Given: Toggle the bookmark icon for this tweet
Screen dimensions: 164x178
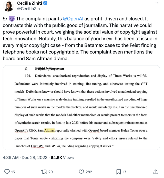Looking at the screenshot, I should 119,172.
